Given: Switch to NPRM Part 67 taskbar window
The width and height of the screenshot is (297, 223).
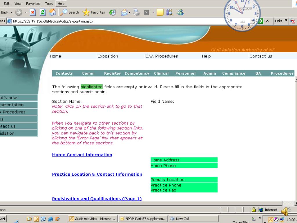Looking at the screenshot, I should pyautogui.click(x=143, y=219).
